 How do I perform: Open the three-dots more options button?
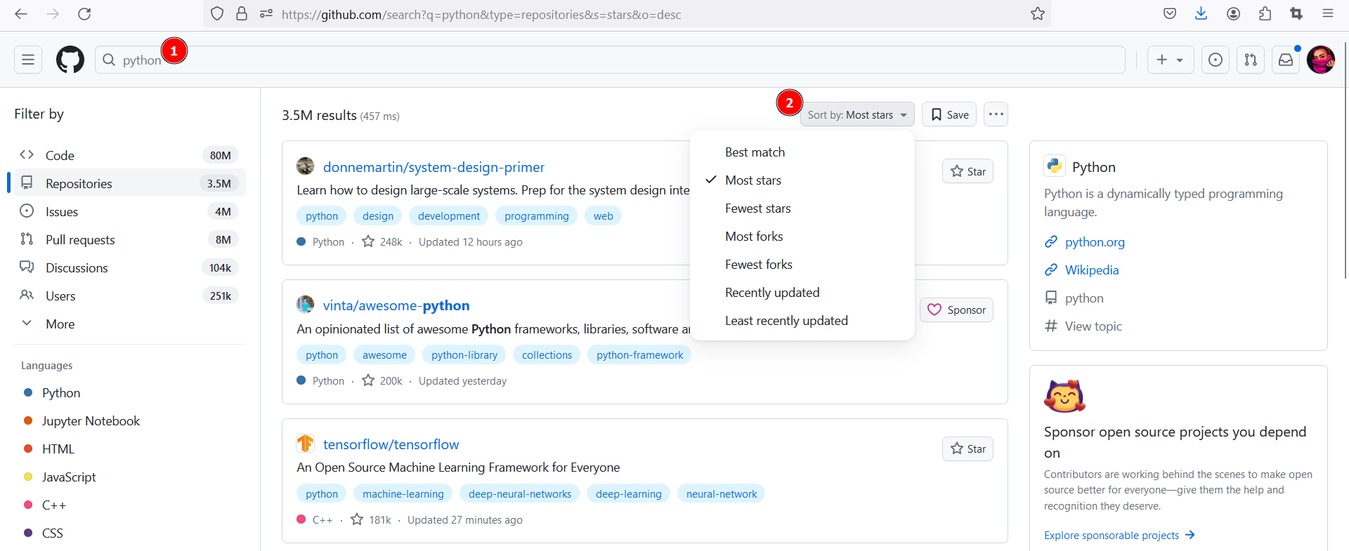click(x=996, y=114)
